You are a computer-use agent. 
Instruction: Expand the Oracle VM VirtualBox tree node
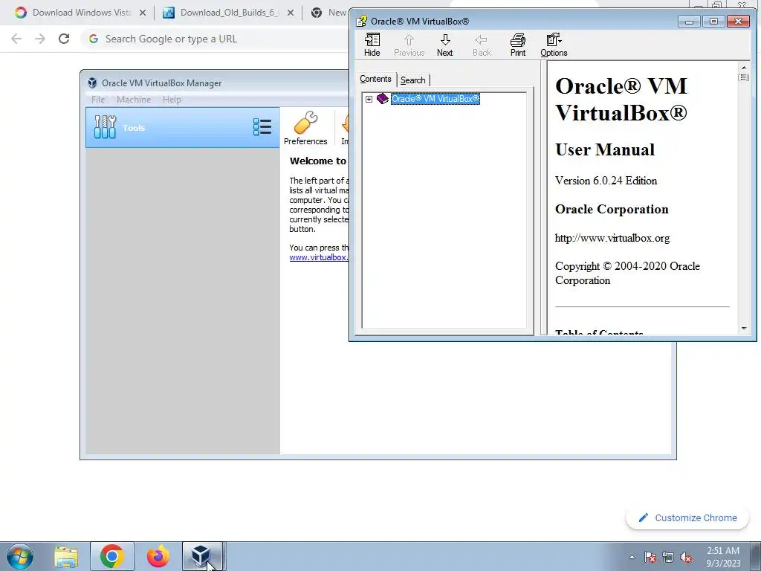(x=369, y=99)
